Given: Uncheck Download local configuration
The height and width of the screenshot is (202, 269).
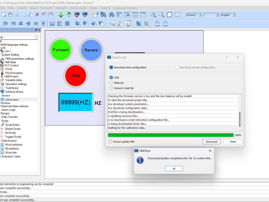Looking at the screenshot, I should [x=111, y=67].
